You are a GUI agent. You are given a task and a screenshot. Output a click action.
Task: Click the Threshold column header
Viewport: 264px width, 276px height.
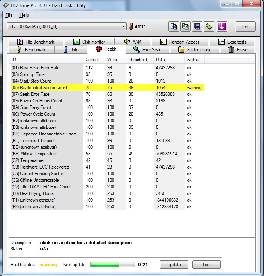pyautogui.click(x=140, y=60)
